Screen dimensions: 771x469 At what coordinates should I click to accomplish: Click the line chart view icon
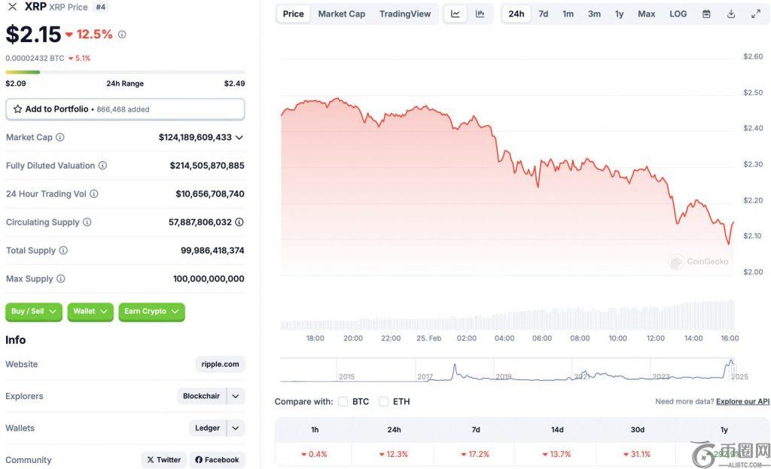tap(456, 14)
